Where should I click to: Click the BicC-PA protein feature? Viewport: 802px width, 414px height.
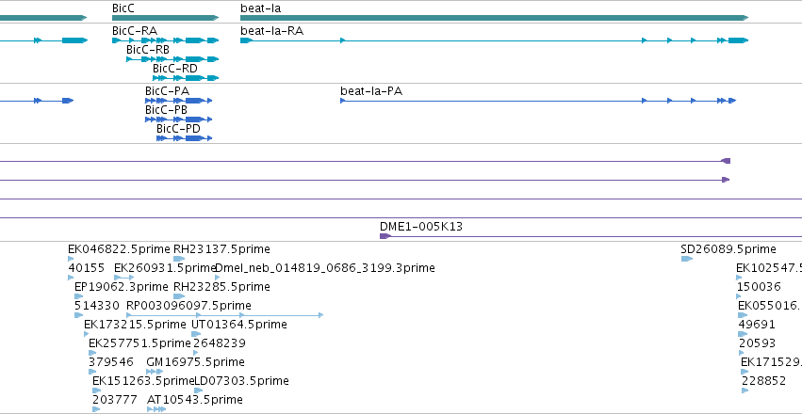click(x=178, y=101)
